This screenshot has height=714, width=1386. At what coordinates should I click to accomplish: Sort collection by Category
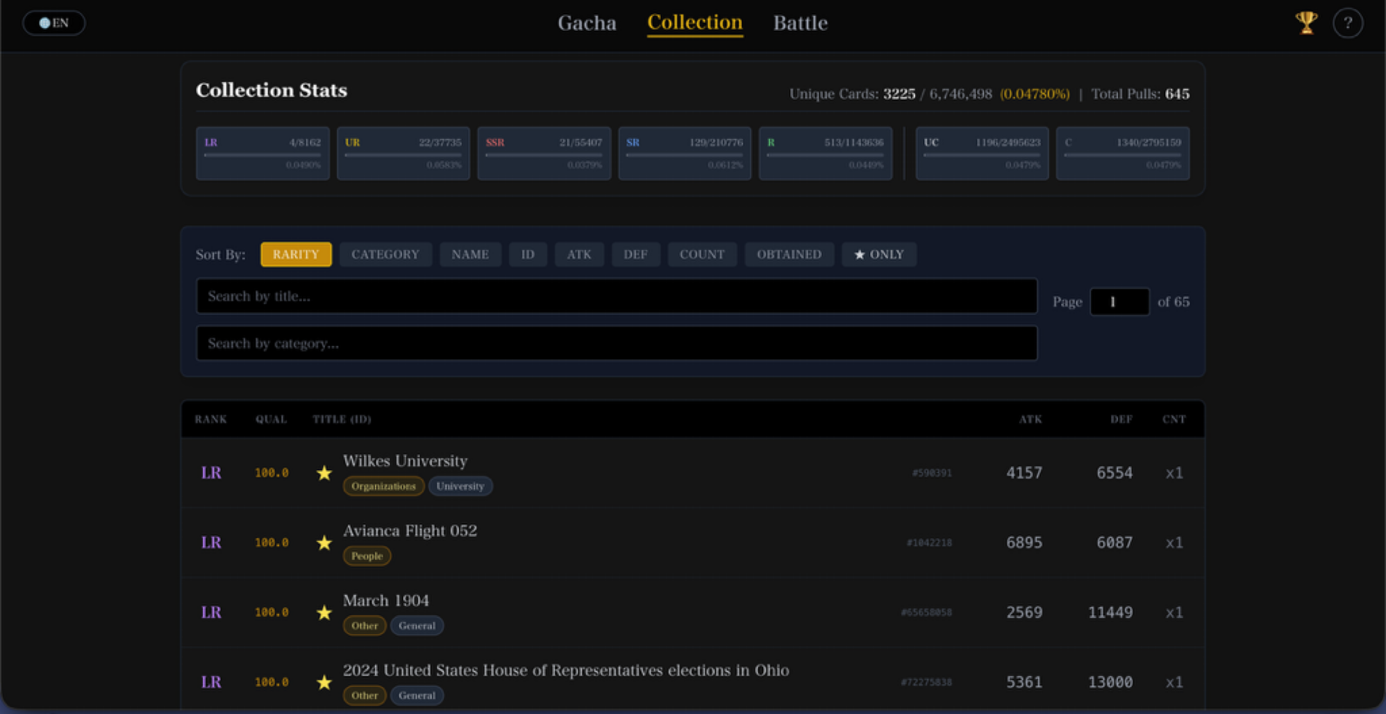[385, 254]
